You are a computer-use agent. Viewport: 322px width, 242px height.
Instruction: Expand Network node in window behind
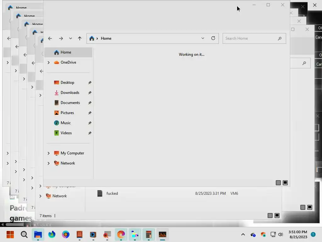(41, 196)
